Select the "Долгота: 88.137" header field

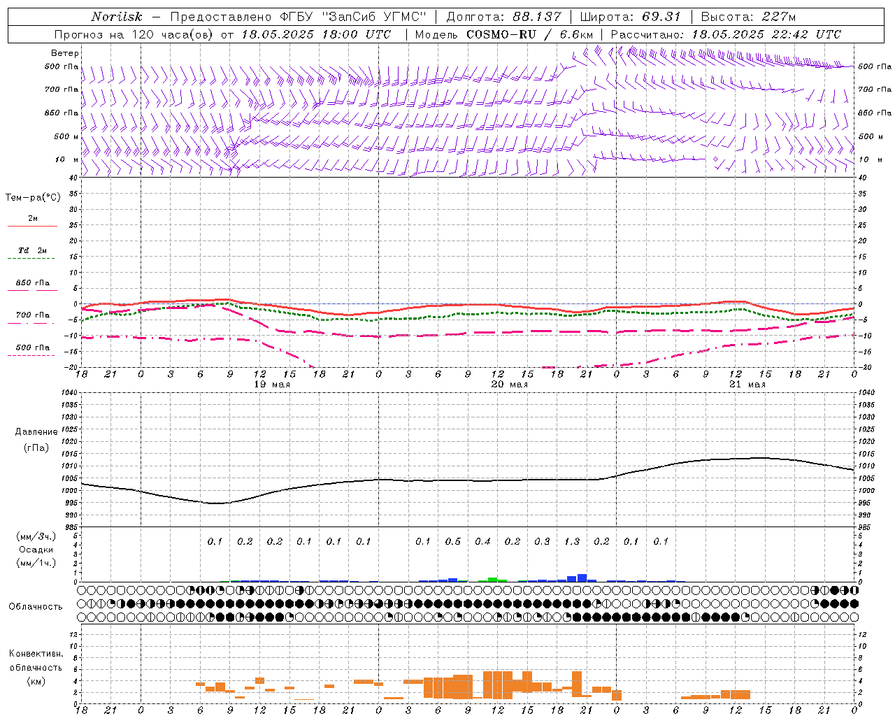[503, 17]
